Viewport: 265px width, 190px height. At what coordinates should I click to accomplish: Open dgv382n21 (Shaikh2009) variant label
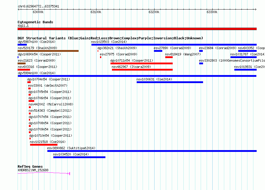pos(117,48)
